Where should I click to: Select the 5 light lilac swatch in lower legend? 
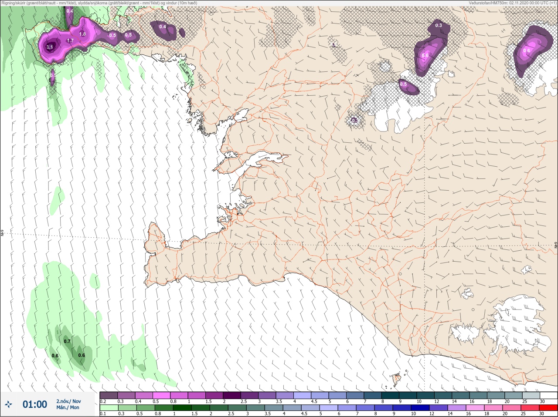(328, 408)
